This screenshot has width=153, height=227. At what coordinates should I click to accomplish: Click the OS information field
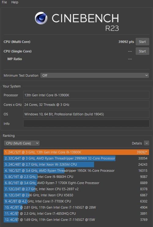[86, 114]
